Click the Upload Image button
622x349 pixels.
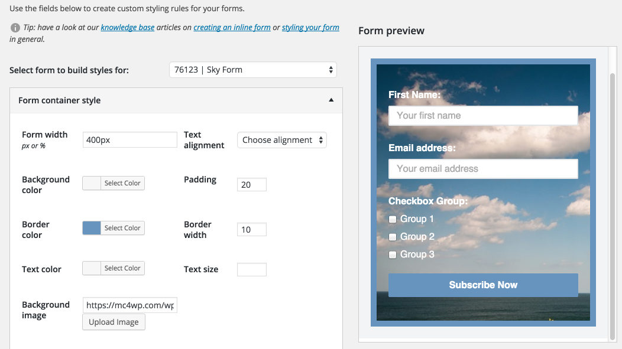click(x=114, y=322)
